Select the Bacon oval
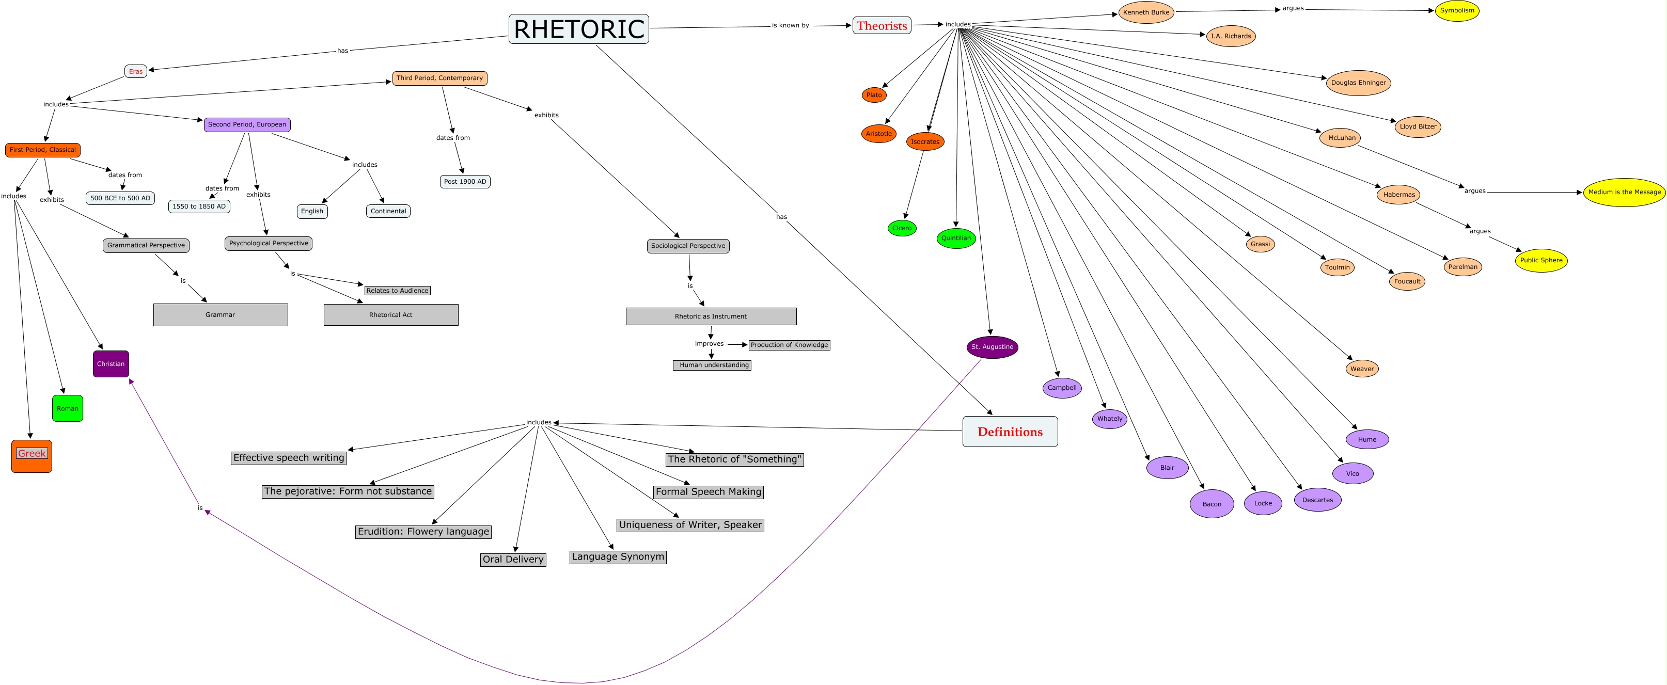Viewport: 1667px width, 685px height. [x=1212, y=504]
